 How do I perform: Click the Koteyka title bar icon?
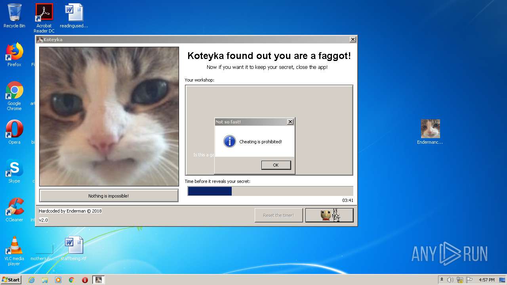coord(40,40)
